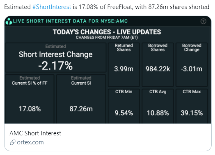Select the Borrowed Shares 984.22k tile
Image resolution: width=215 pixels, height=155 pixels.
[158, 65]
